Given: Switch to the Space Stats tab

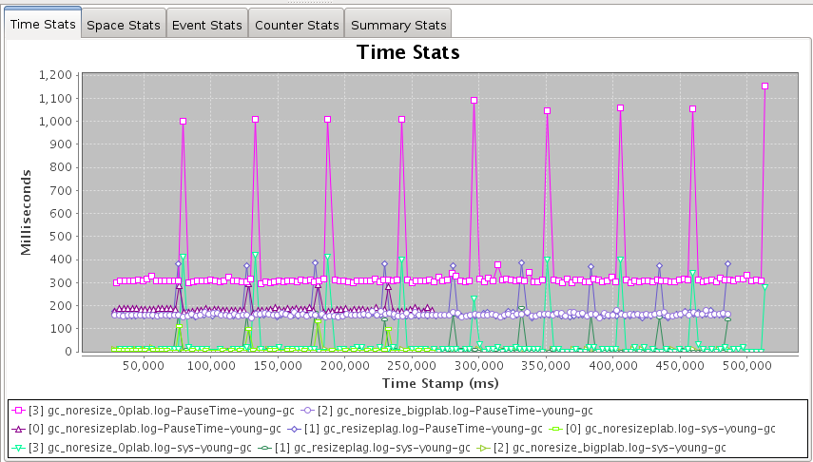Looking at the screenshot, I should (124, 26).
